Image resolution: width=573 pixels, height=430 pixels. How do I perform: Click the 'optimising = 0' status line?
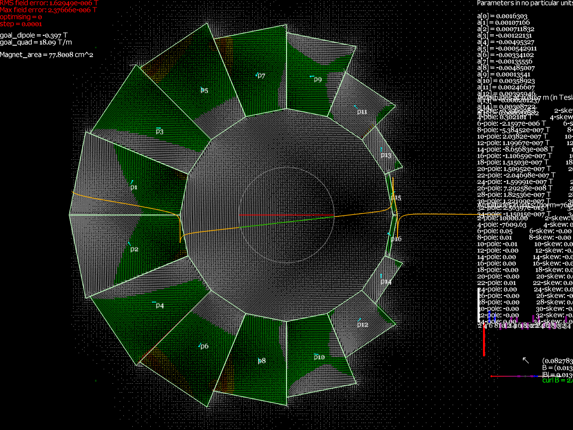(x=21, y=16)
